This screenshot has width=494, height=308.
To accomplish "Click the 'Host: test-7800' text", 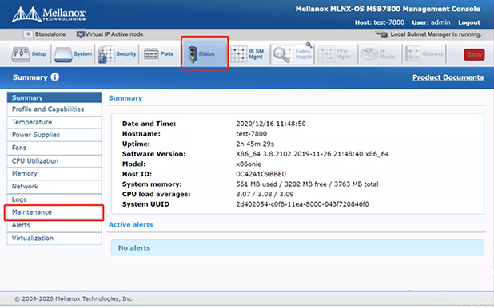I will click(x=380, y=22).
